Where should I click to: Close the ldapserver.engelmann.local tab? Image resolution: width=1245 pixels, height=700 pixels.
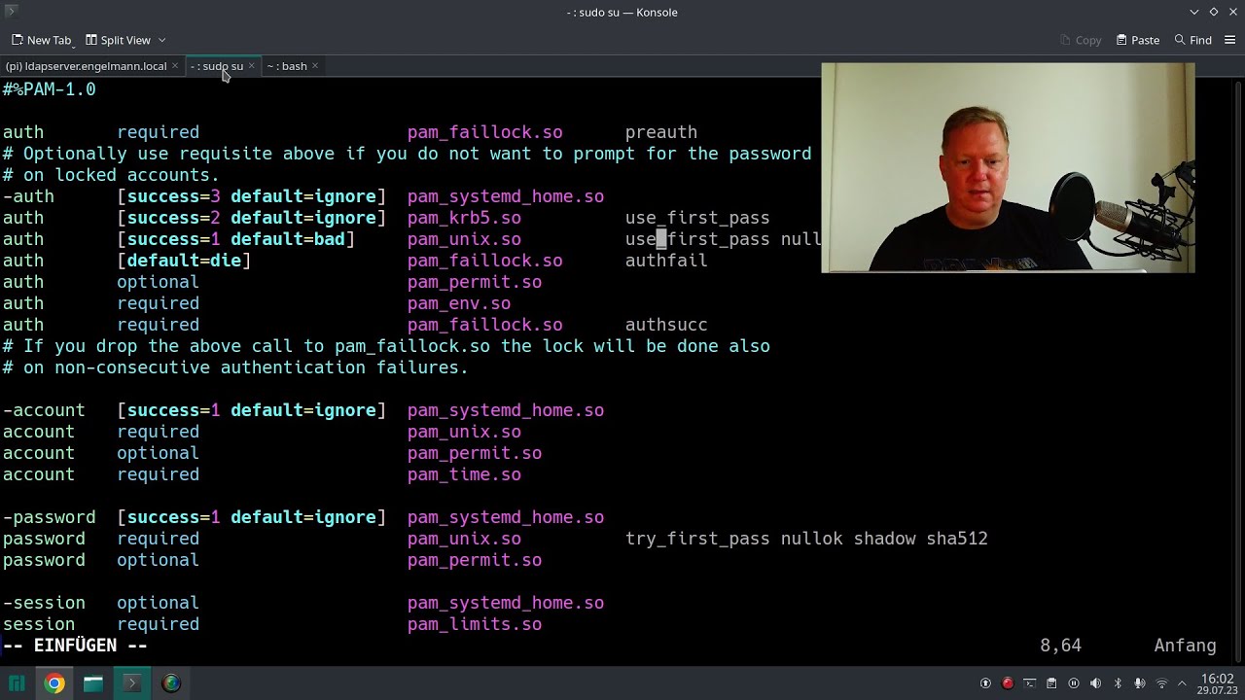pyautogui.click(x=175, y=66)
